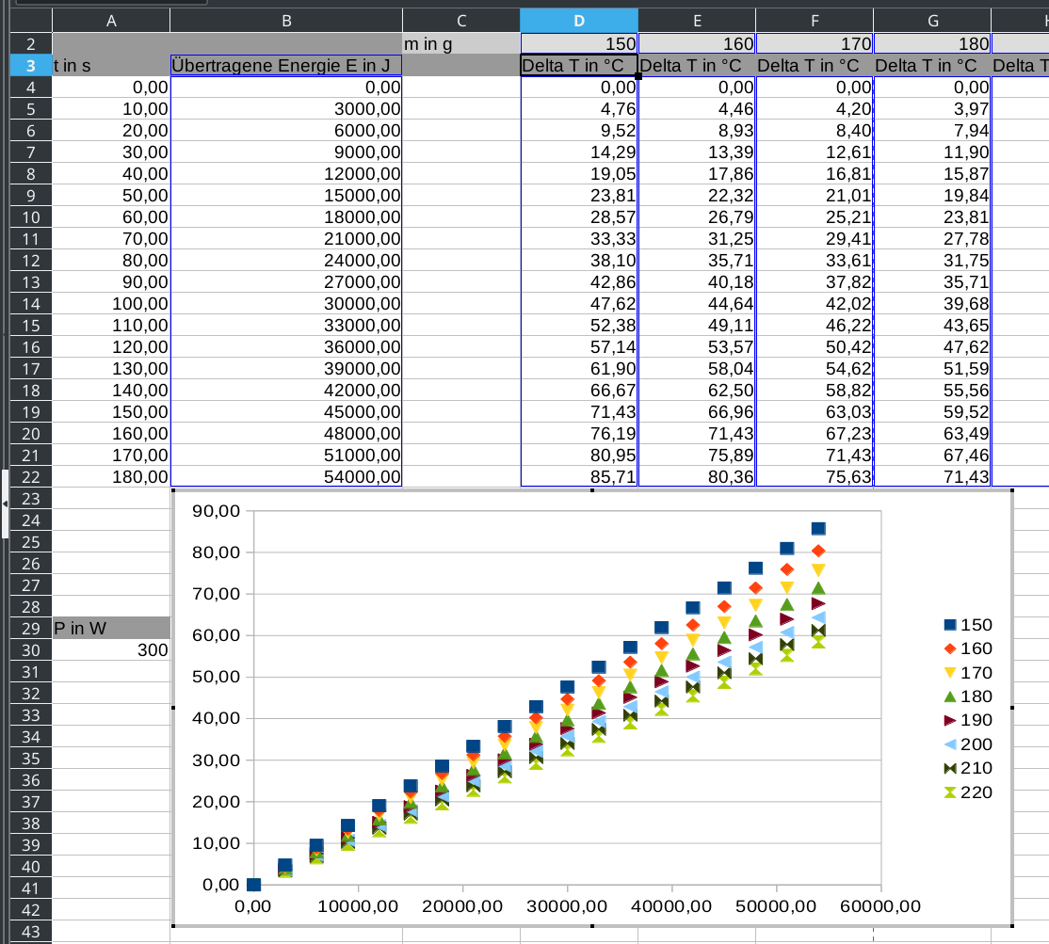Click cell value 3,97
Viewport: 1049px width, 944px height.
(932, 109)
